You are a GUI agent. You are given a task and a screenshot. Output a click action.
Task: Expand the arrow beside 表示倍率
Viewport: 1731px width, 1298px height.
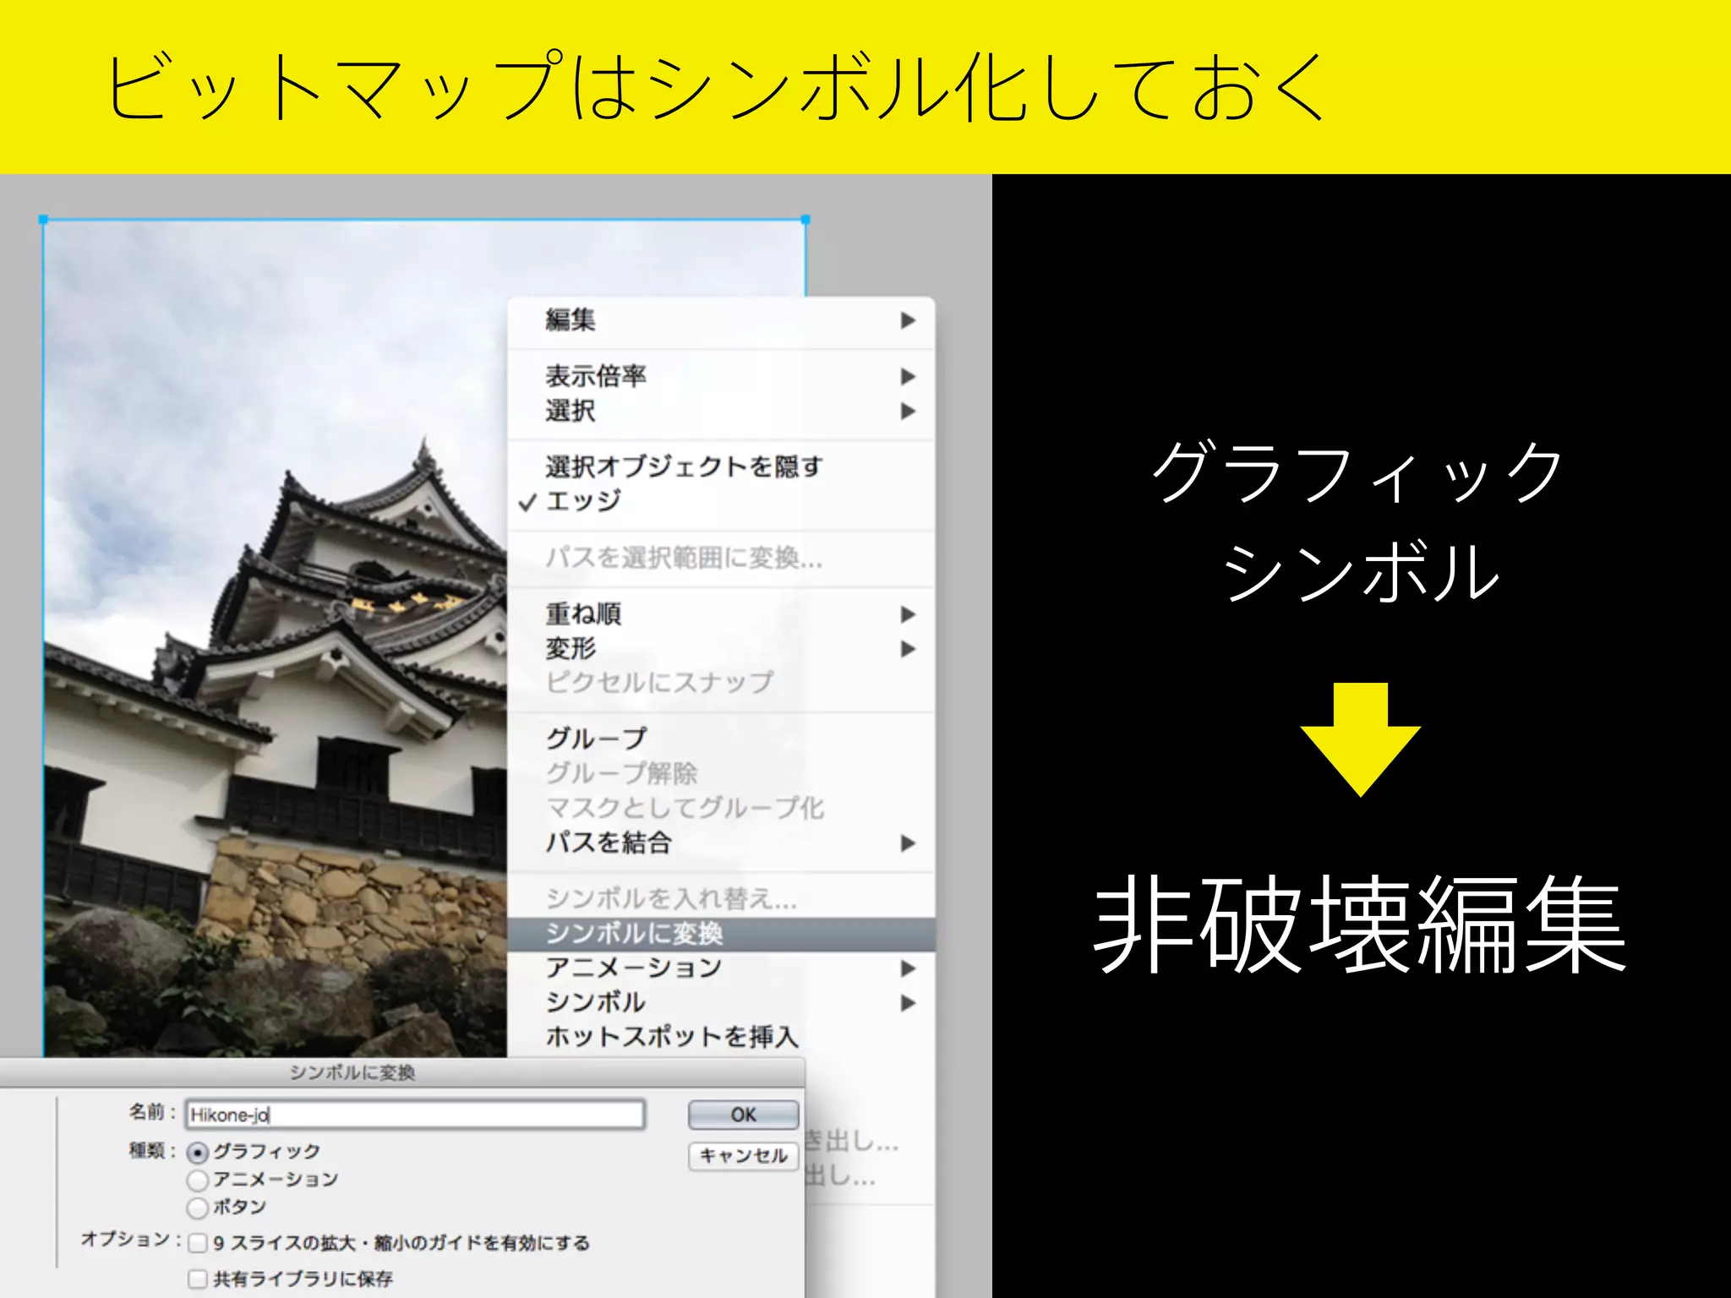(x=908, y=376)
